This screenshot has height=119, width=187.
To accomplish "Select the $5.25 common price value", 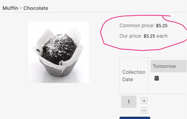I will 162,26.
